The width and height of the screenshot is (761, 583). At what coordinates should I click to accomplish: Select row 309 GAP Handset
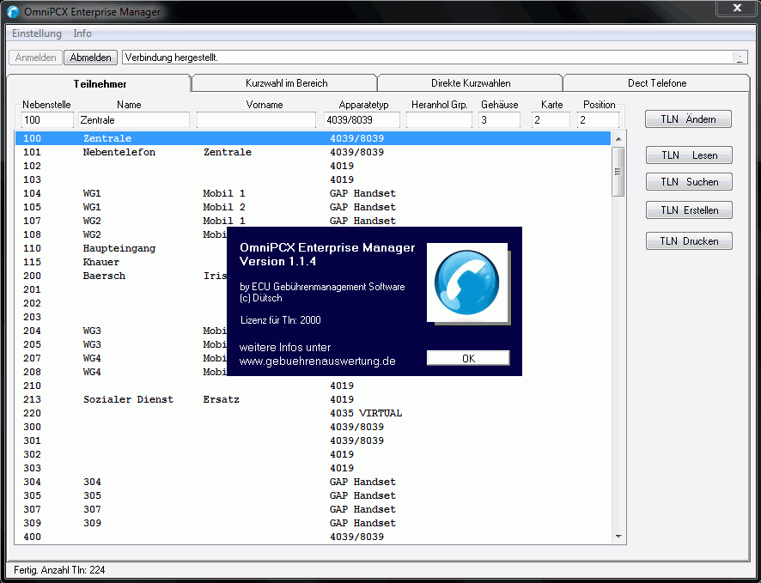click(x=313, y=524)
